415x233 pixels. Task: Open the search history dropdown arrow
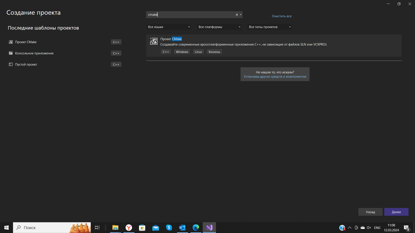[x=241, y=15]
